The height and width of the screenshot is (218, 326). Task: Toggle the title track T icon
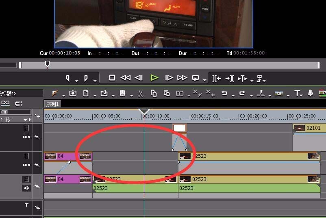point(26,205)
